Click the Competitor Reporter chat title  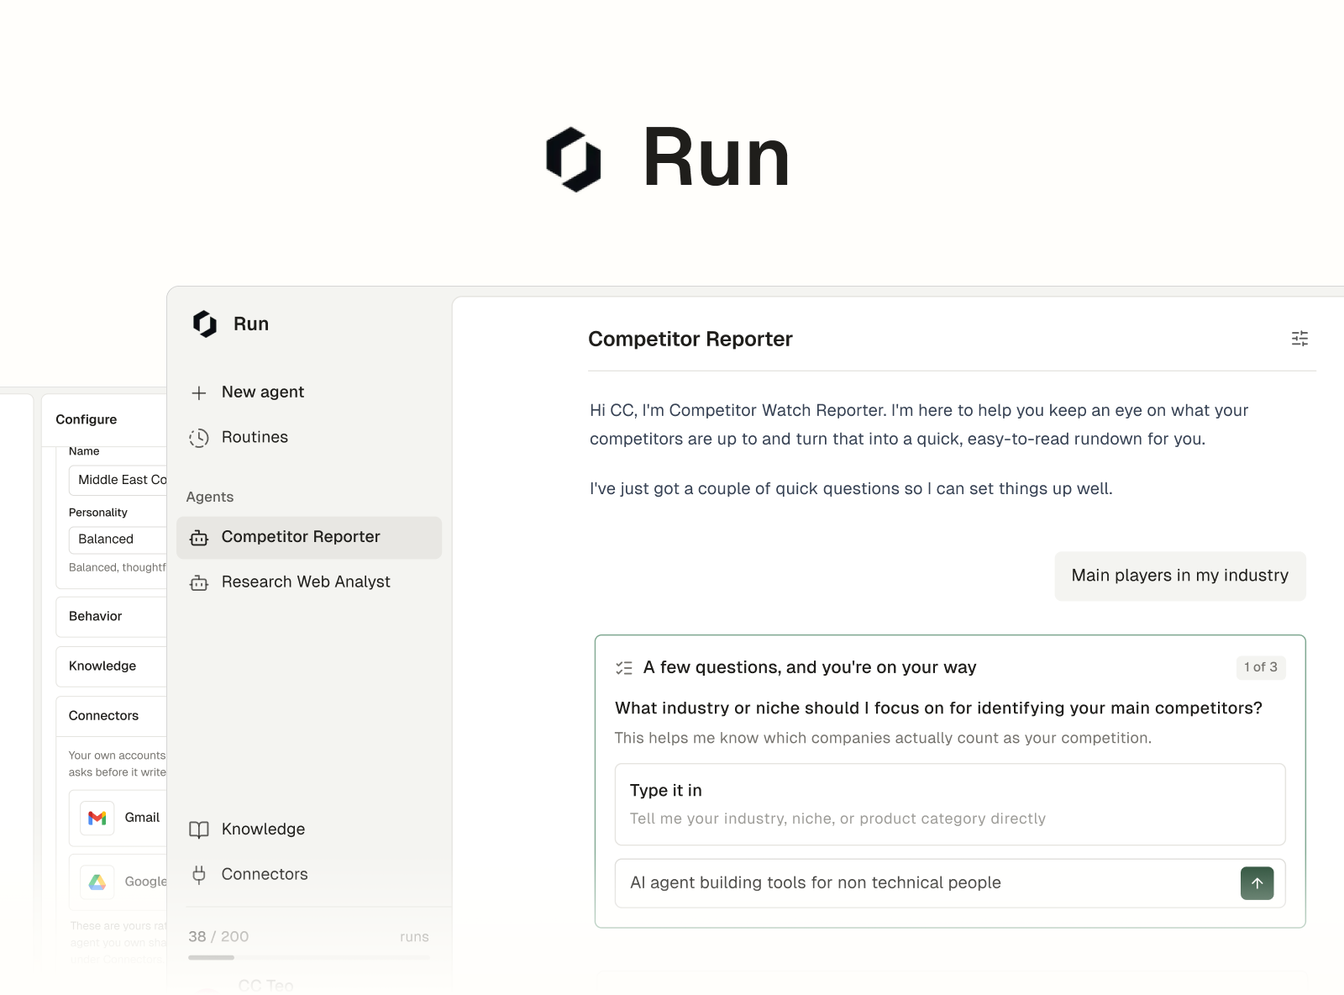tap(690, 340)
